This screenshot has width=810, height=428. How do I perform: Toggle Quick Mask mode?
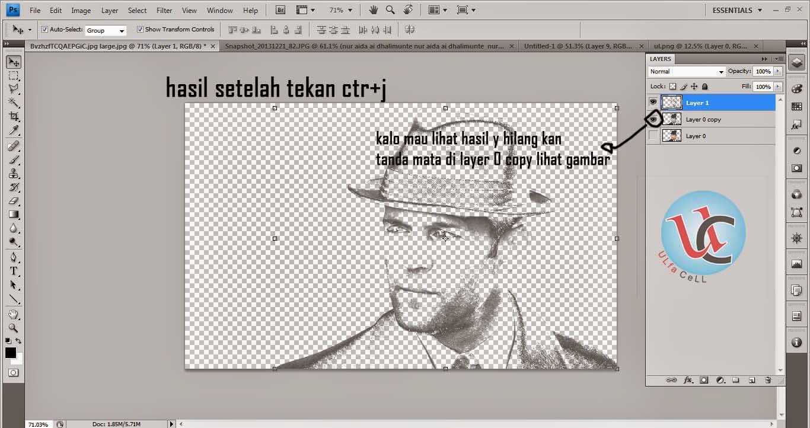[13, 373]
